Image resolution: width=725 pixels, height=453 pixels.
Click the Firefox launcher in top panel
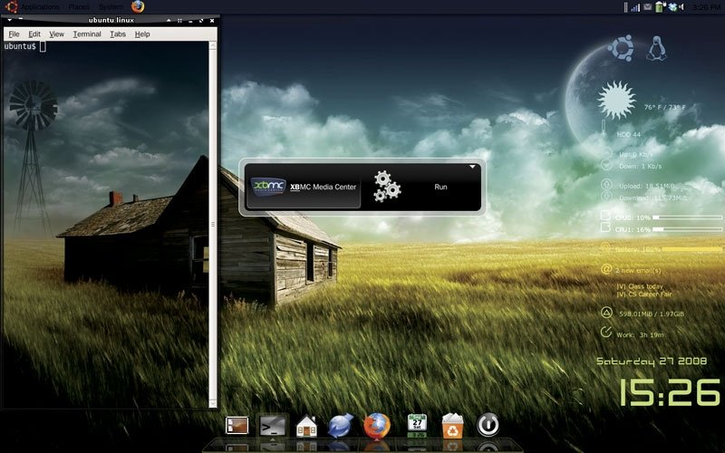point(138,6)
